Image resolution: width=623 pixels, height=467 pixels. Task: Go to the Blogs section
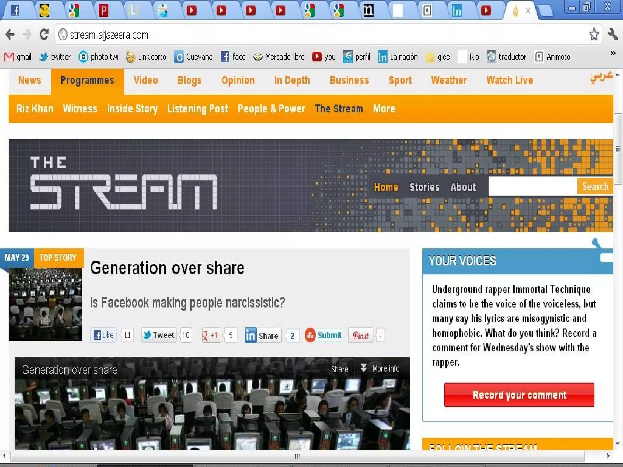tap(190, 80)
